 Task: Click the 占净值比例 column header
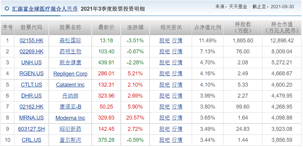pyautogui.click(x=208, y=27)
